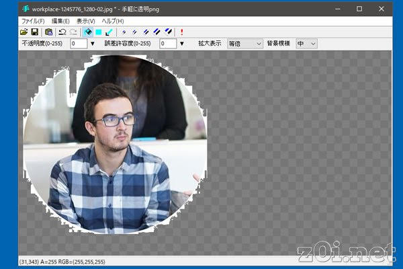
Task: Choose the medium brush size icon
Action: 146,32
